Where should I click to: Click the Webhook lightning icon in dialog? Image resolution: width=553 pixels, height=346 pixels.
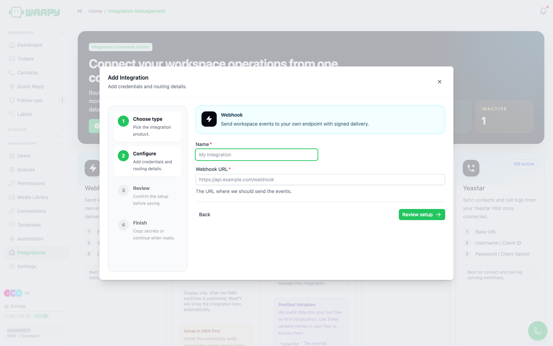[x=209, y=119]
